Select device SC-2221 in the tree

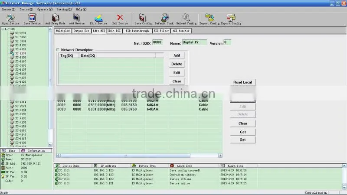[20, 106]
